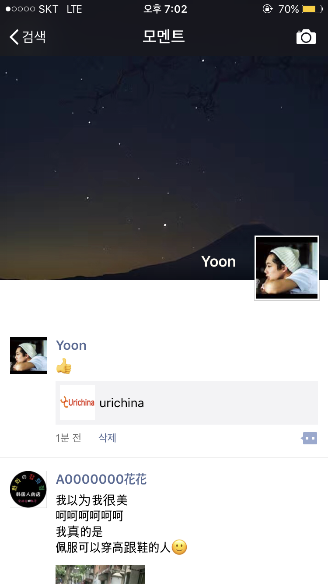Open the urichina shared link card

(187, 403)
